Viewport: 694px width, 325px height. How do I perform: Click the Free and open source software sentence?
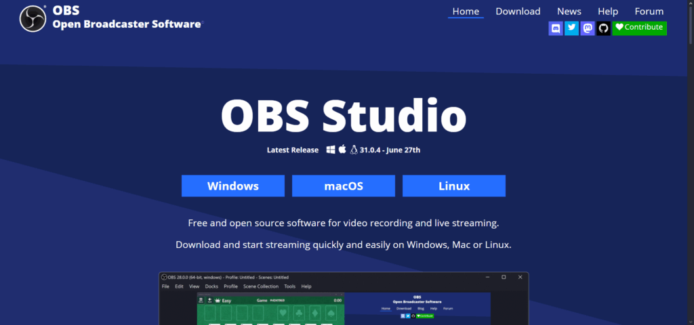click(344, 223)
